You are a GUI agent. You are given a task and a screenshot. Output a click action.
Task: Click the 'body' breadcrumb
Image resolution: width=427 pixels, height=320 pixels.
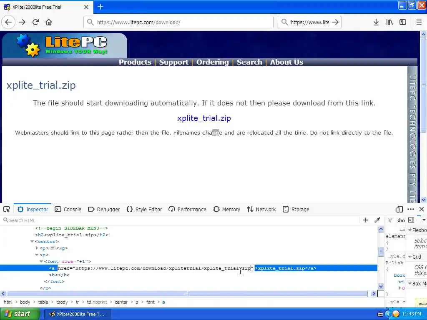click(x=25, y=302)
